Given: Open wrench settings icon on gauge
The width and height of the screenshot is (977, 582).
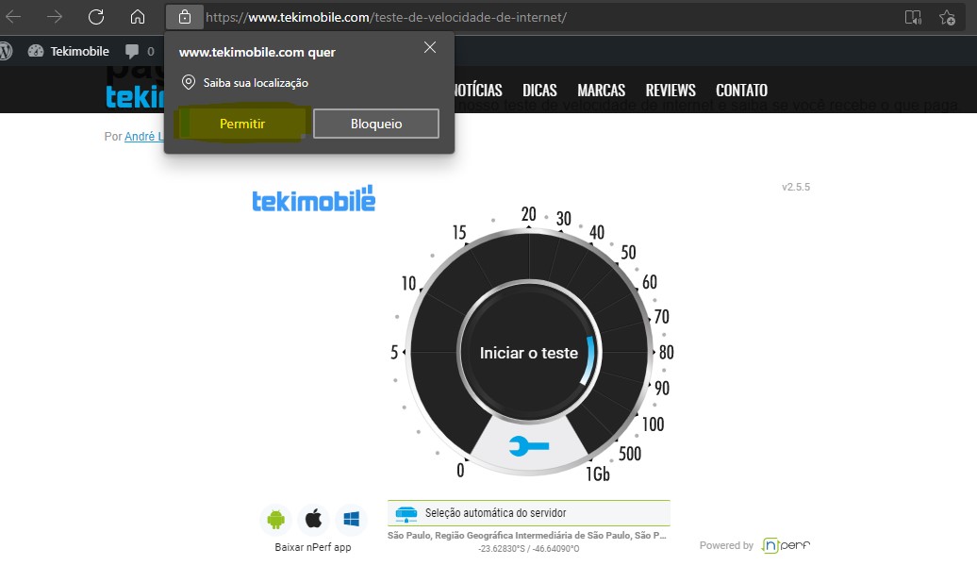Looking at the screenshot, I should [529, 445].
